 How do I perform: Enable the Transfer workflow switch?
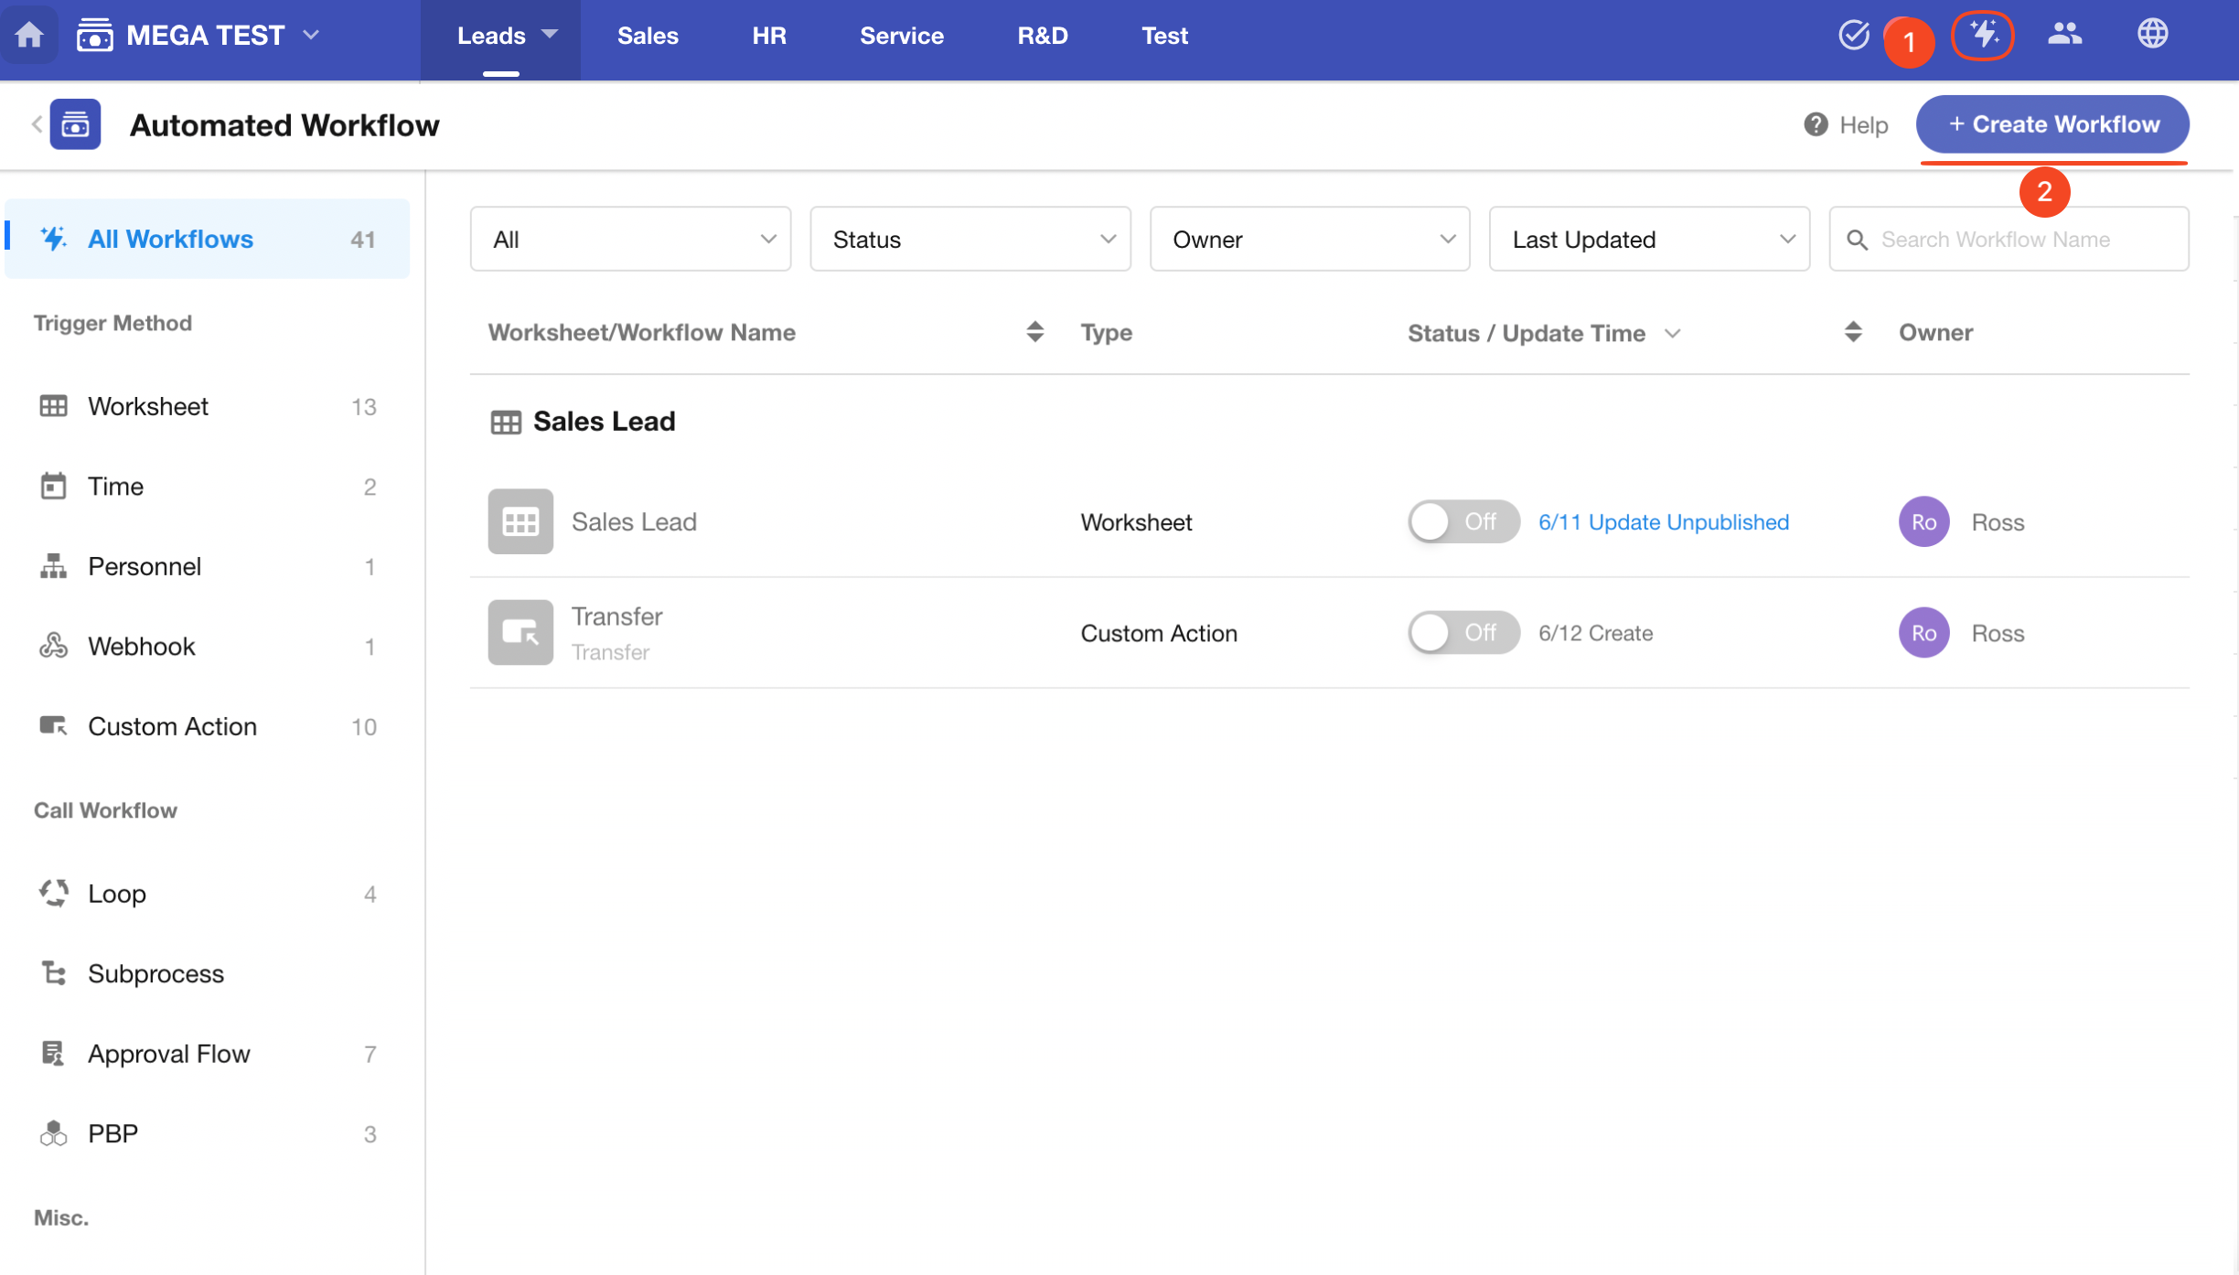pyautogui.click(x=1462, y=632)
